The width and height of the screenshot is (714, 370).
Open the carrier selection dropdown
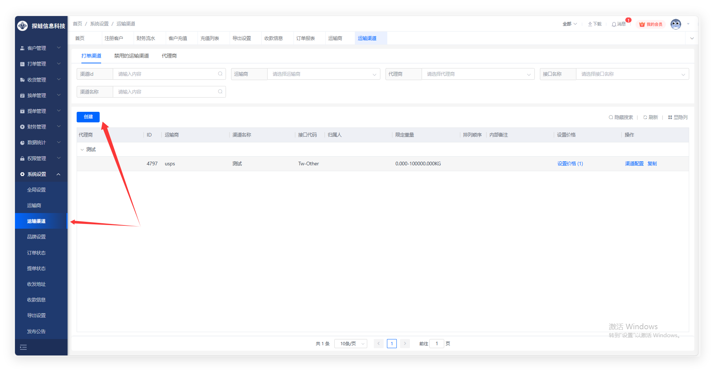(323, 74)
